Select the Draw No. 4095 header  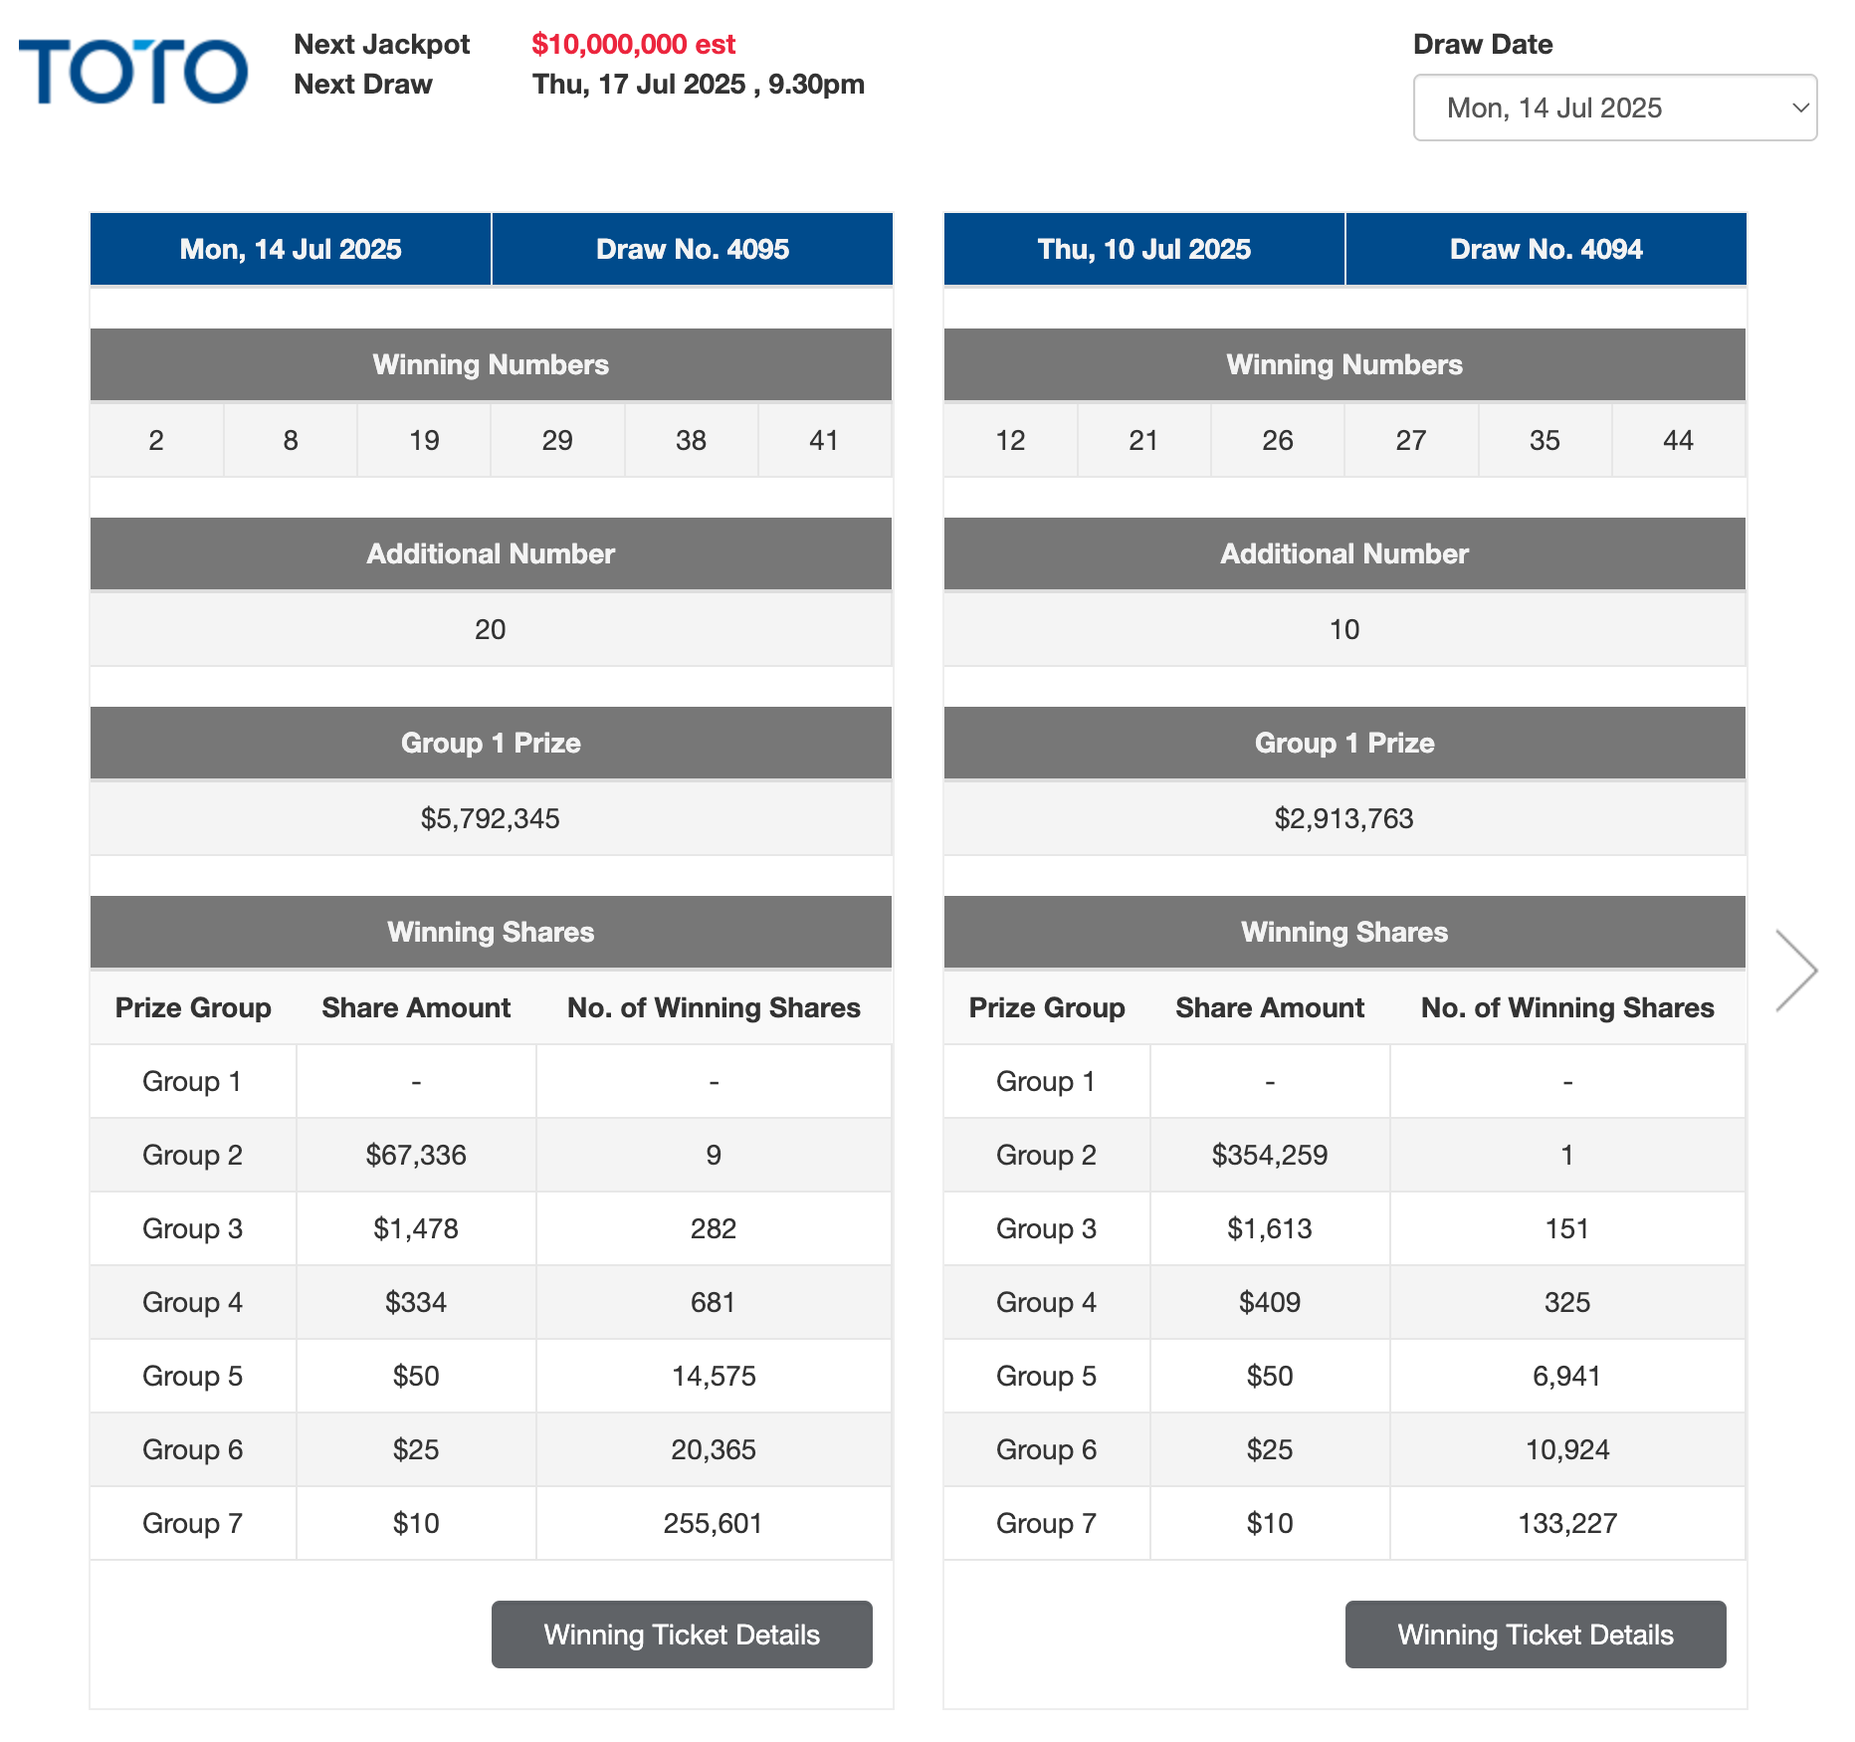692,249
